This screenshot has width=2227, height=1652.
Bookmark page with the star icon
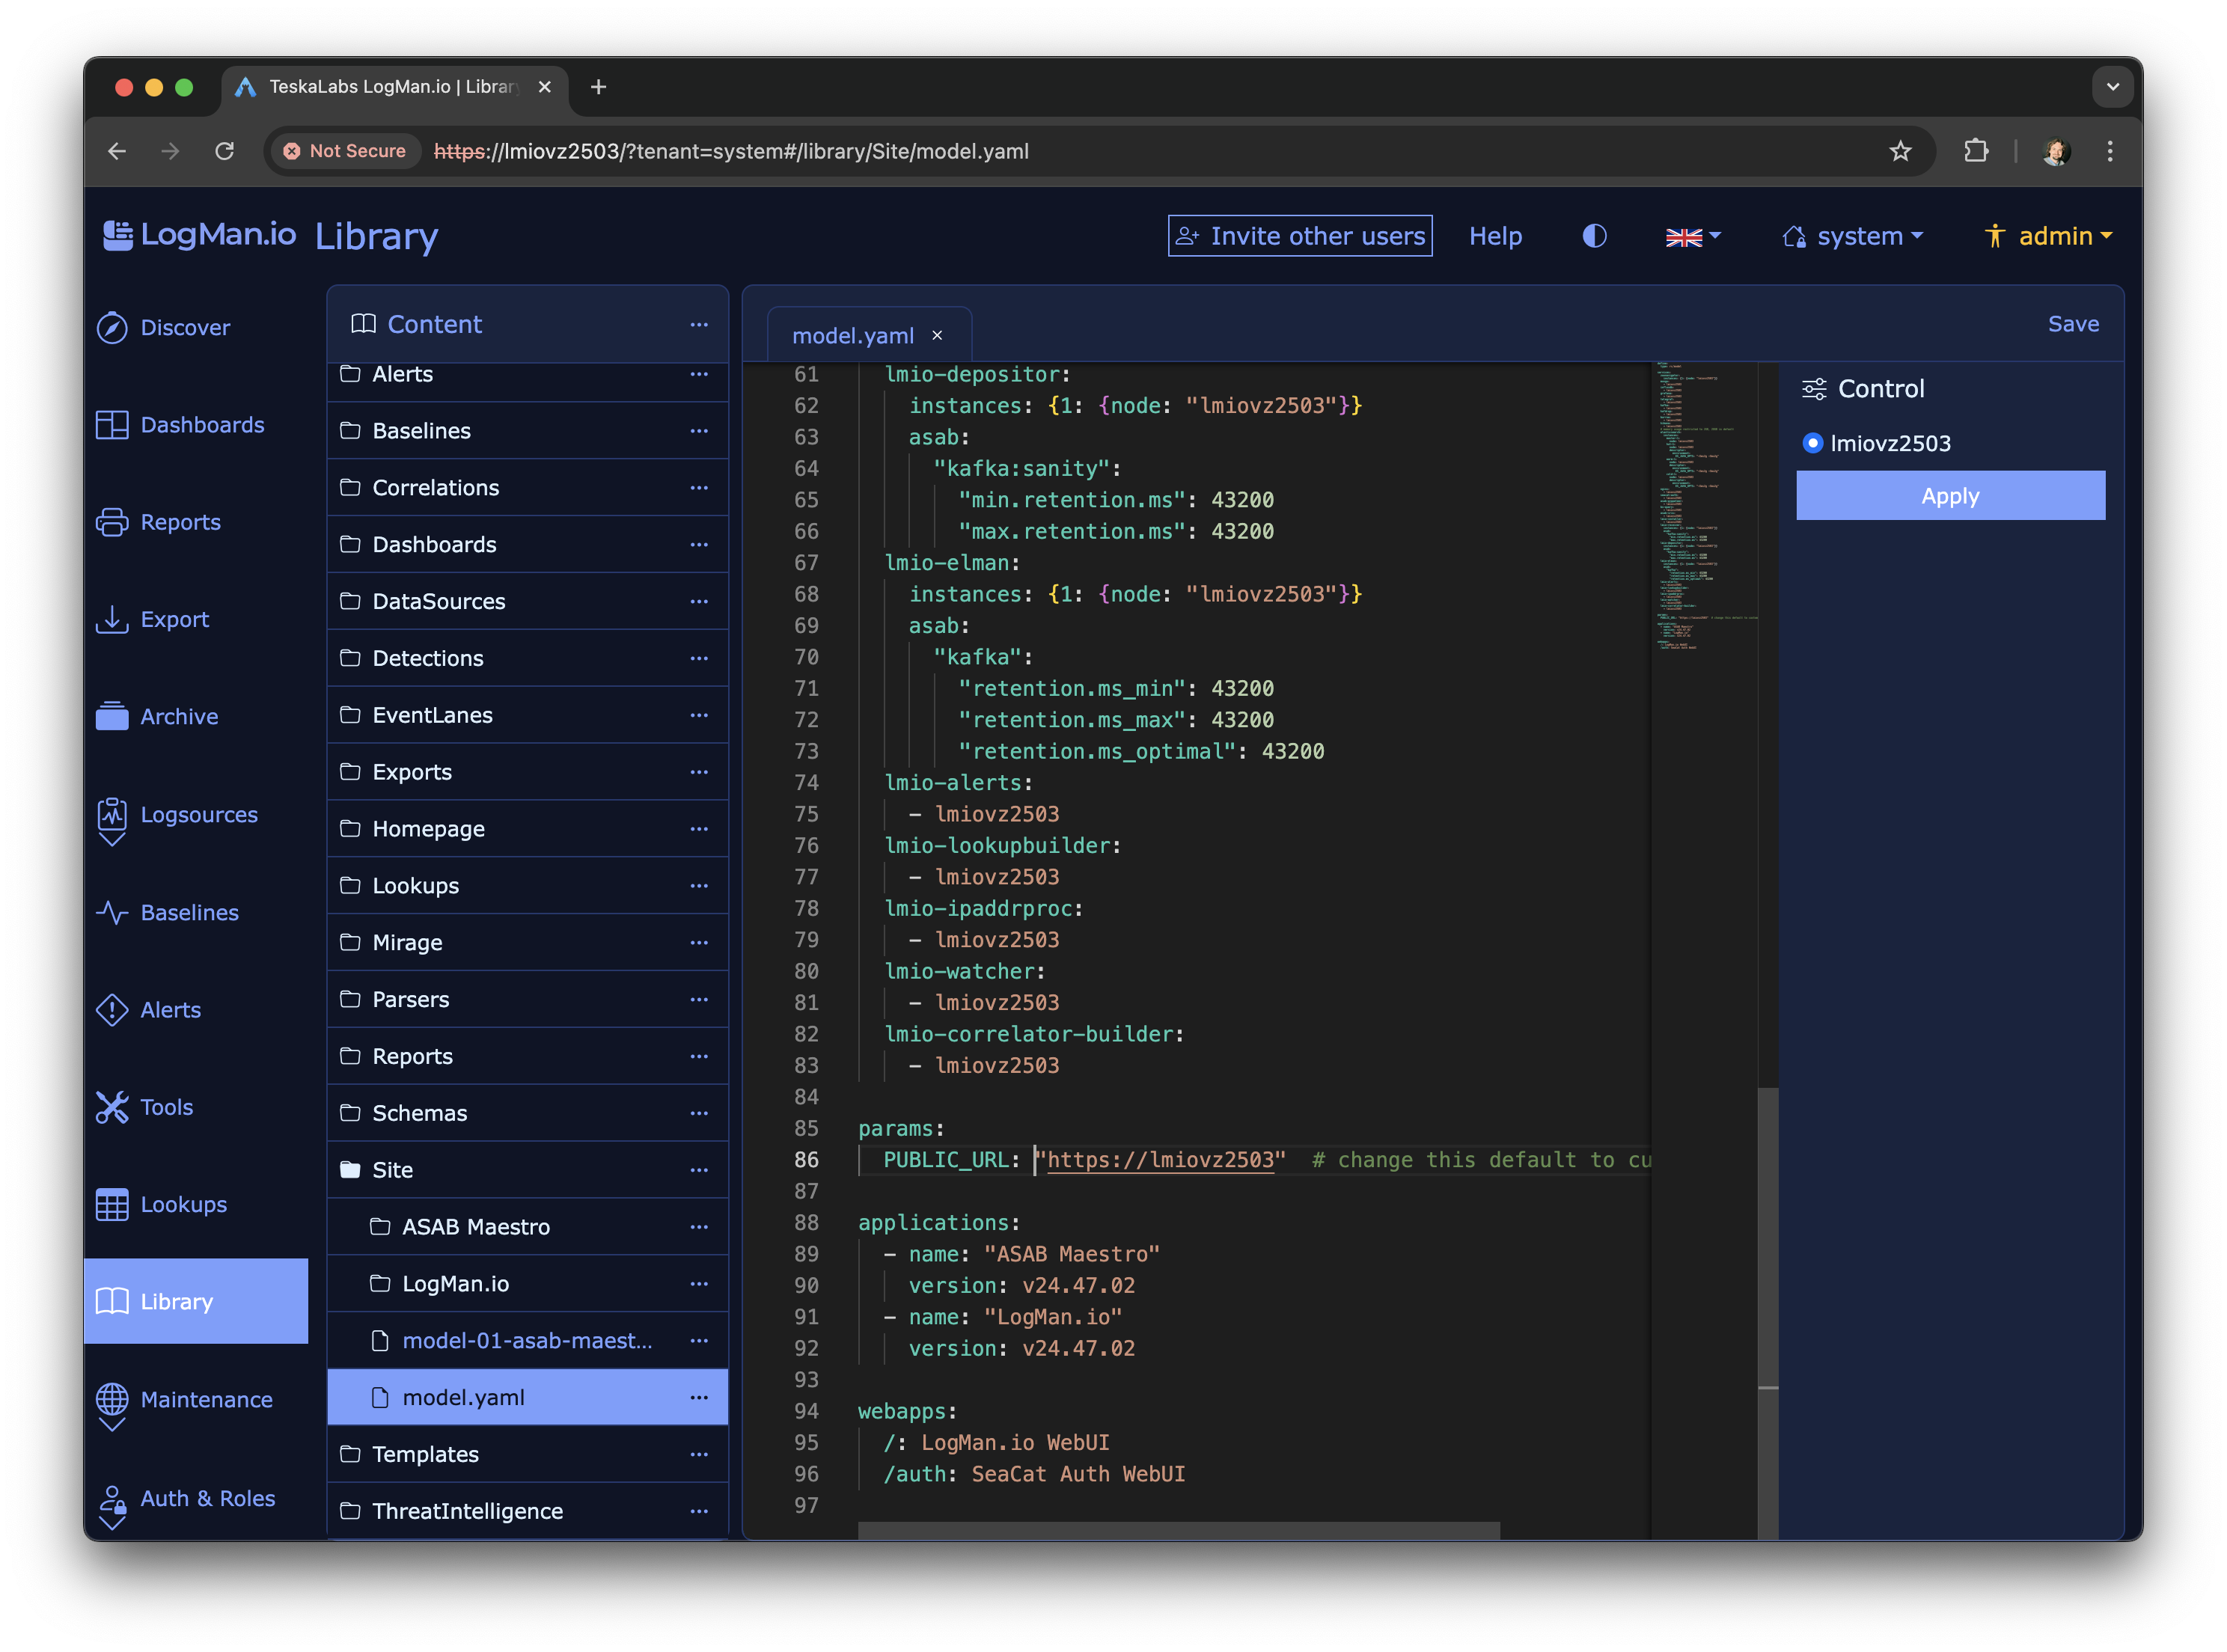click(x=1900, y=151)
